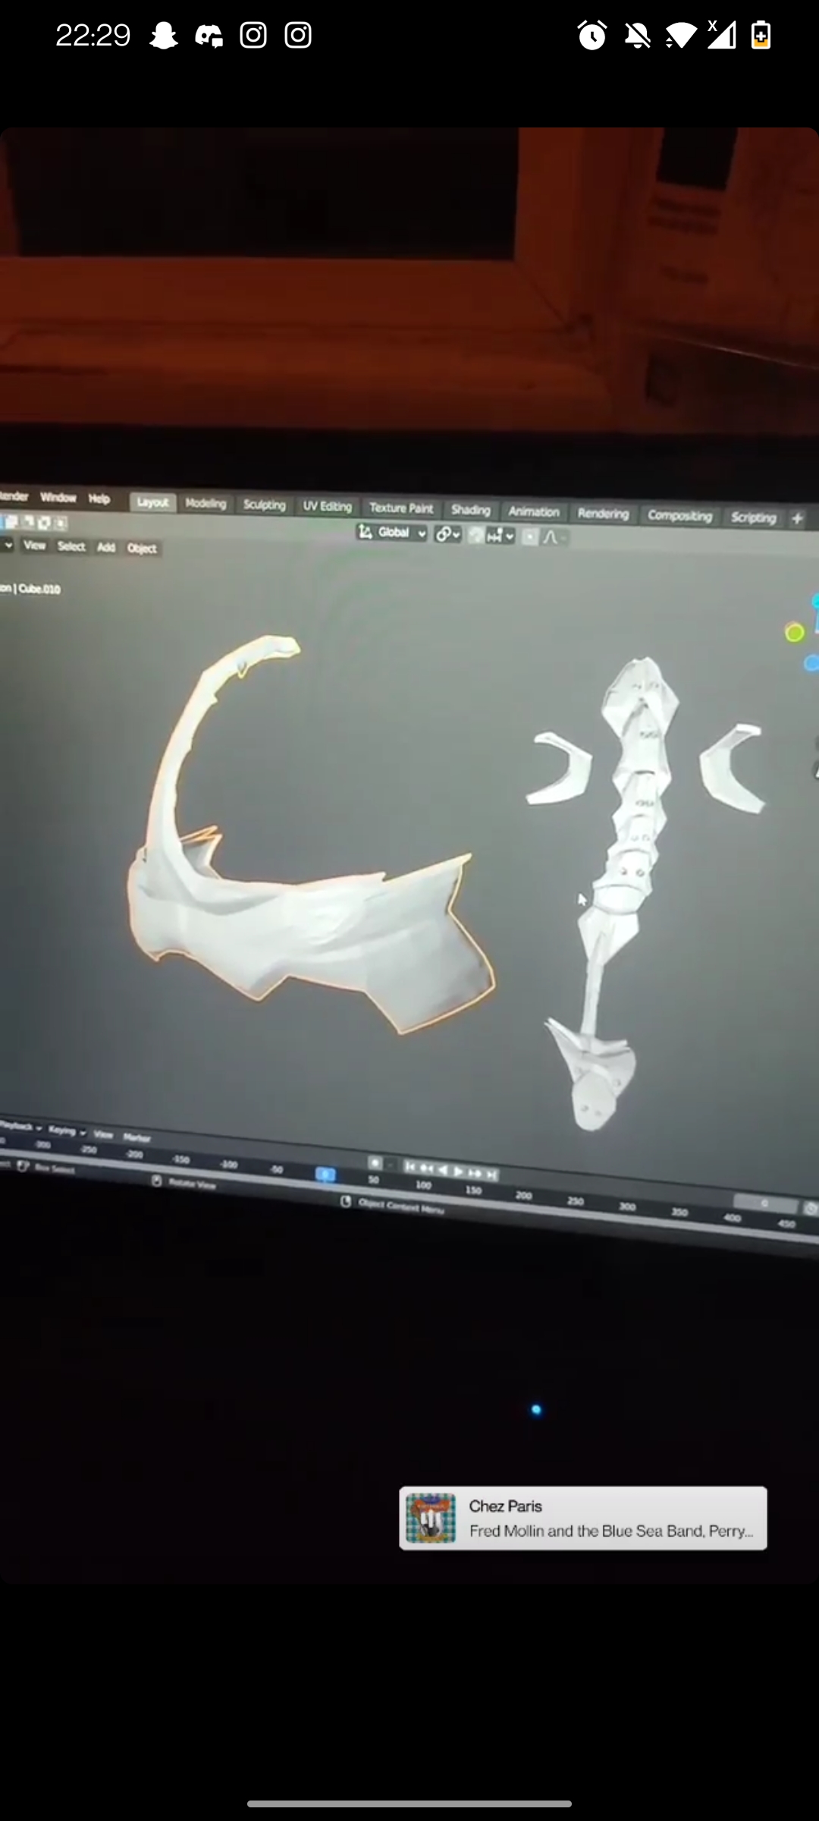Open the pivot point dropdown
The height and width of the screenshot is (1821, 819).
coord(447,534)
